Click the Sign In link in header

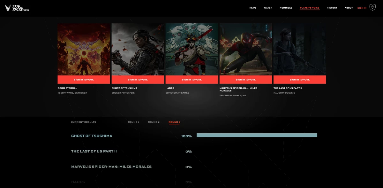tap(362, 8)
